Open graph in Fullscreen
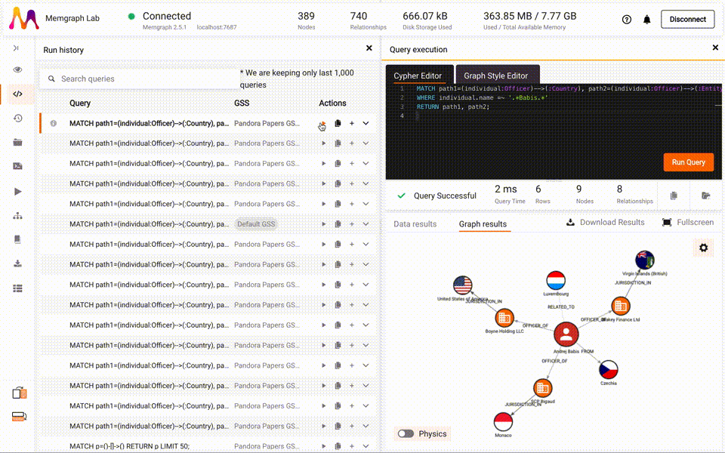Screen dimensions: 725x453 [688, 222]
